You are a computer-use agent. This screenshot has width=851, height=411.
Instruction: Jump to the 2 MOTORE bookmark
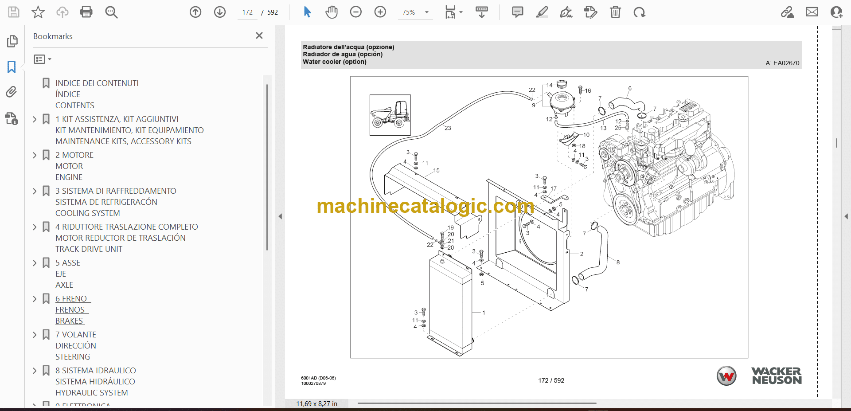[74, 166]
